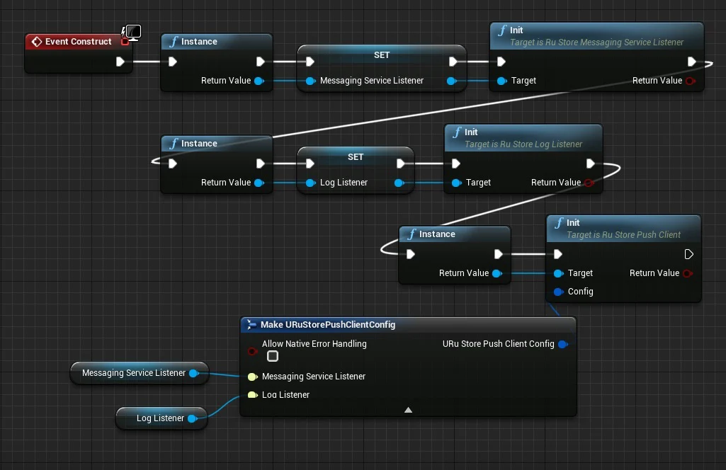Click 'Target is Ru Store Log Listener' subtitle
The height and width of the screenshot is (470, 726).
523,144
